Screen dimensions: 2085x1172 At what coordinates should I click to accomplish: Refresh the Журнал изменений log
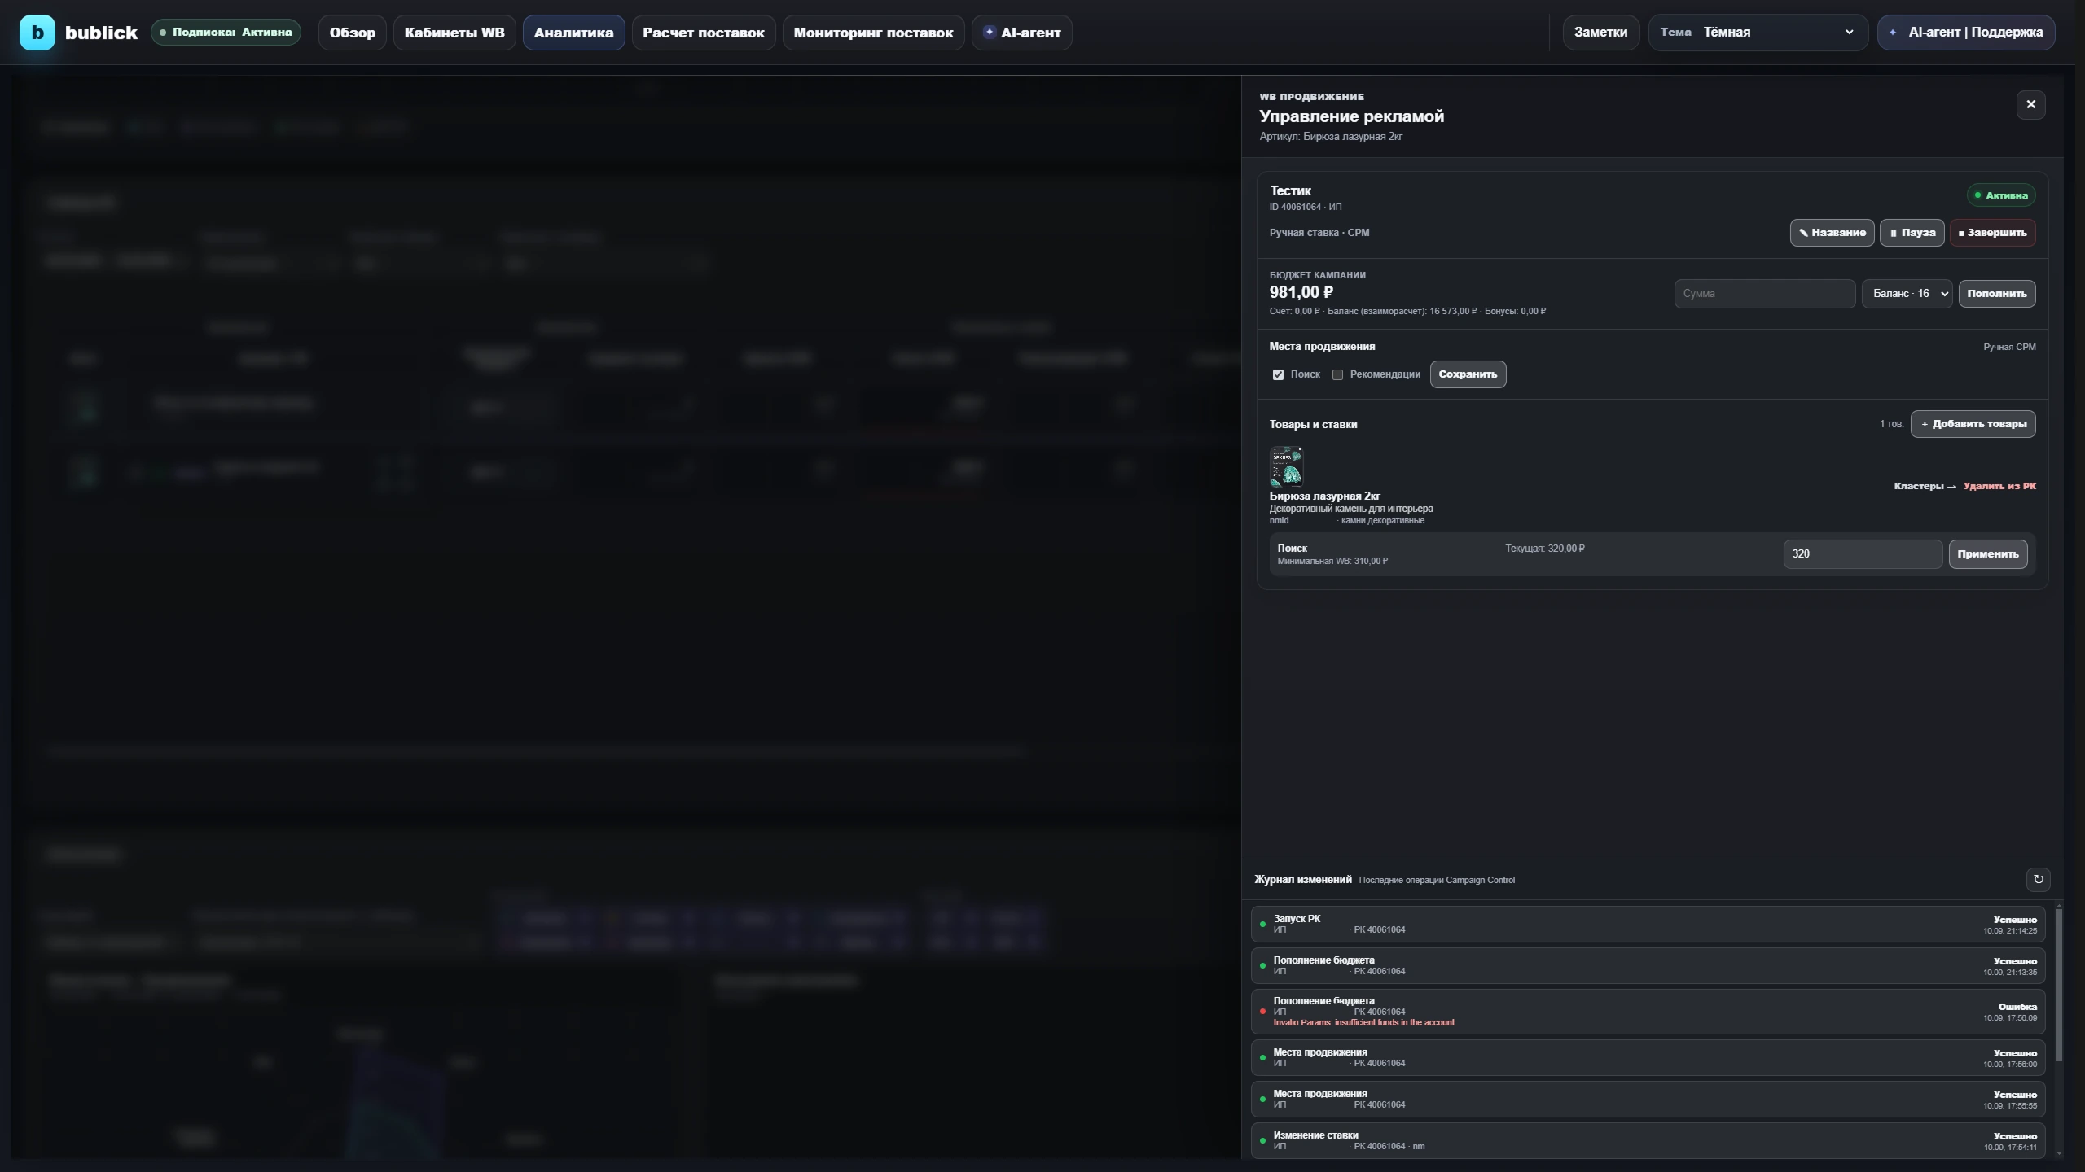(2038, 879)
